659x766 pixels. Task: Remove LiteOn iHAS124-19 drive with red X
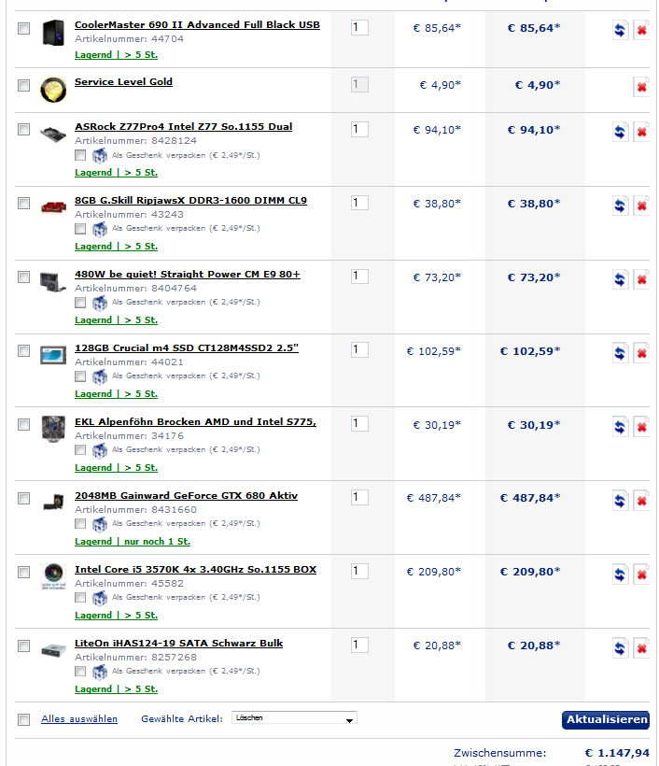[x=641, y=648]
